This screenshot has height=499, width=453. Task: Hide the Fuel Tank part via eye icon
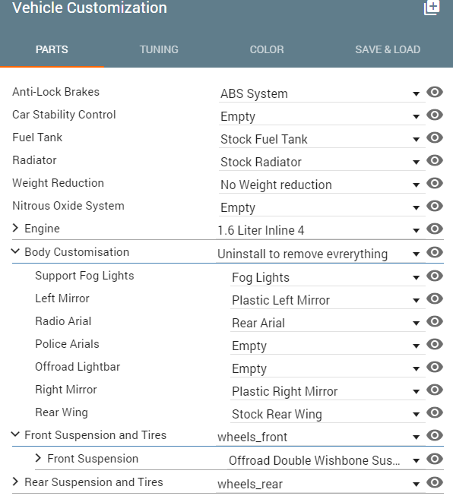point(435,137)
